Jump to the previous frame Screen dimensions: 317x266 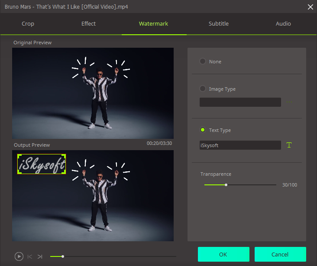(30, 256)
